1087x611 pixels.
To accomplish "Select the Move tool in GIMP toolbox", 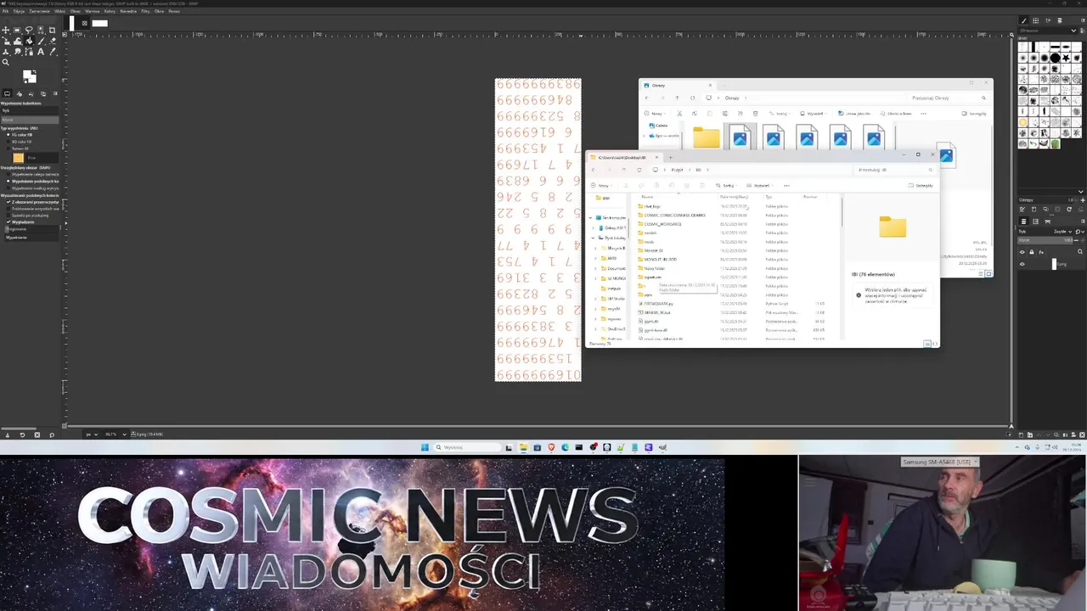I will coord(6,30).
